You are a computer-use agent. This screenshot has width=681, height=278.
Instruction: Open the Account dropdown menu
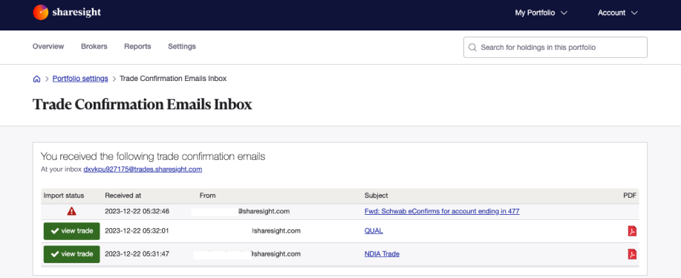[618, 13]
